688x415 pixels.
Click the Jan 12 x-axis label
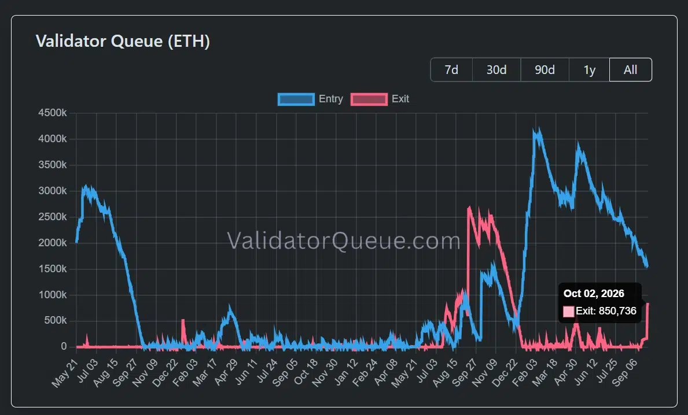tap(346, 372)
